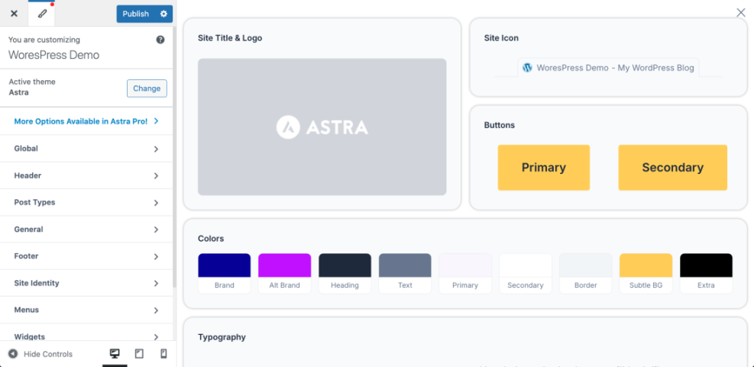Click the WoresPress Demo site title

click(53, 55)
